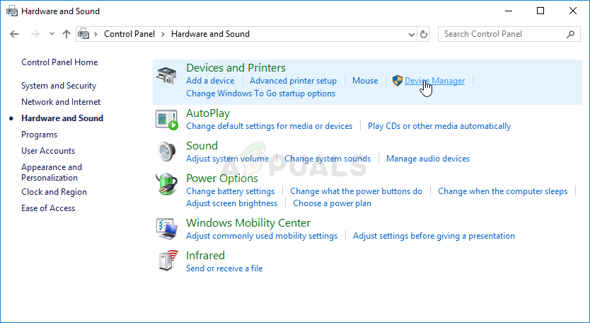Expand the address bar history dropdown
The image size is (590, 323).
(x=411, y=34)
